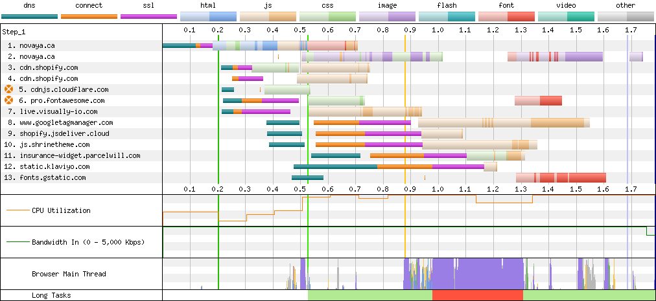Click the dns legend color bar
The image size is (656, 301).
point(29,16)
